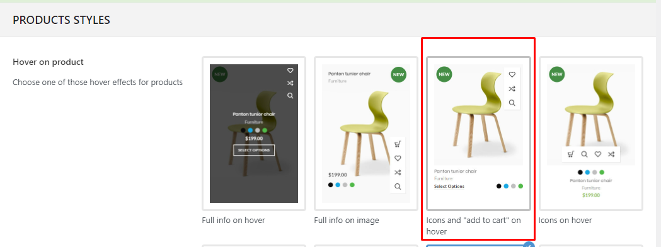Image resolution: width=661 pixels, height=247 pixels.
Task: Click compare arrows icon in Full info on image card
Action: point(398,173)
